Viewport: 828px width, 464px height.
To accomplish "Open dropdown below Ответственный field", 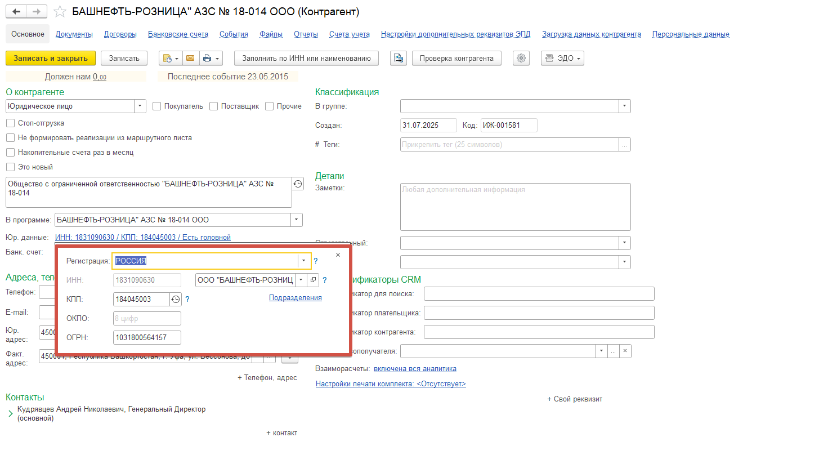I will (625, 262).
